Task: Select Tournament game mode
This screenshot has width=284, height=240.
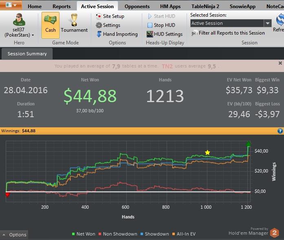Action: pos(74,23)
